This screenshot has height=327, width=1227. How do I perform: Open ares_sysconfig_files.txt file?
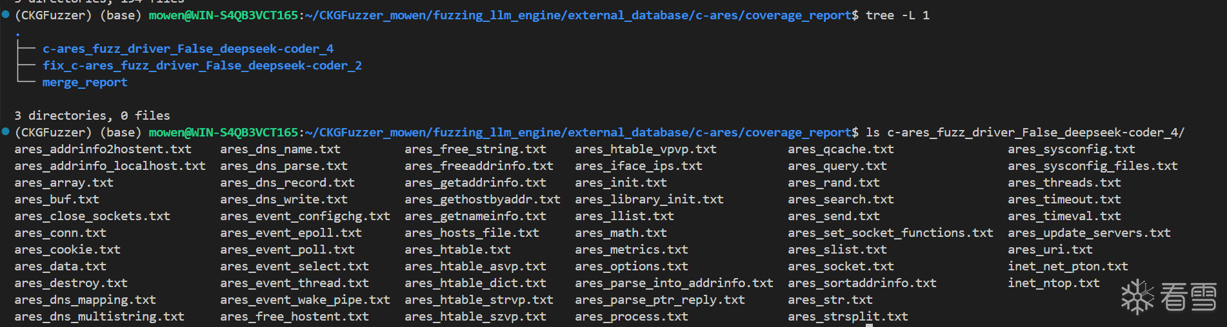pos(1092,166)
